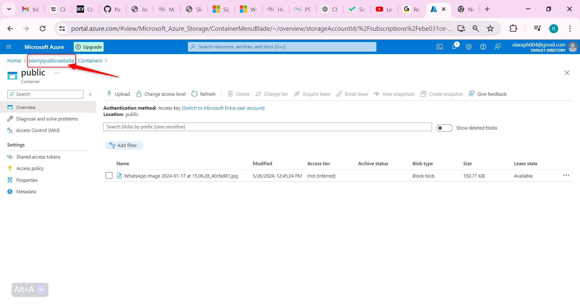Image resolution: width=580 pixels, height=308 pixels.
Task: Click View snapshots
Action: pos(395,94)
